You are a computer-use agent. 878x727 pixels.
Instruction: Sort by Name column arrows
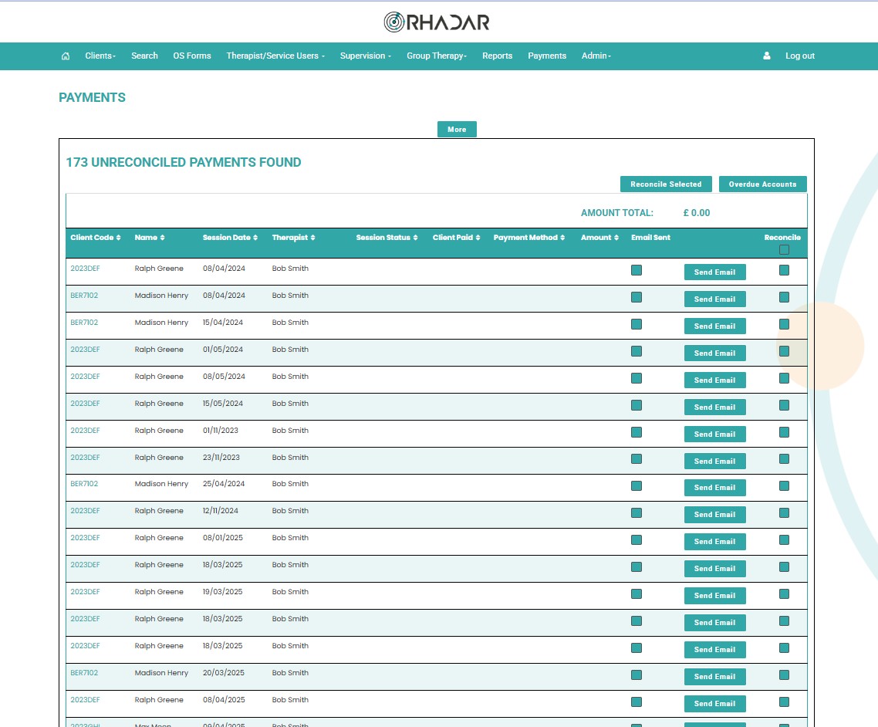162,238
